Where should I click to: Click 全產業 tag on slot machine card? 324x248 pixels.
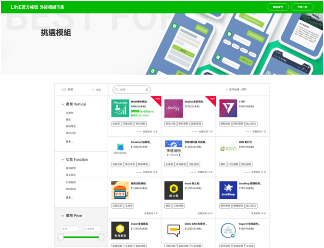[x=129, y=206]
